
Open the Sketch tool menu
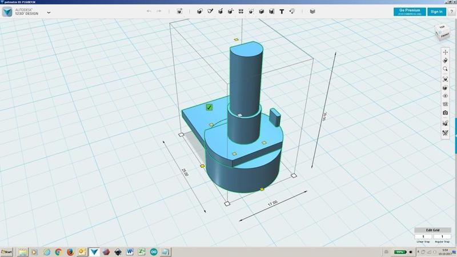click(210, 11)
